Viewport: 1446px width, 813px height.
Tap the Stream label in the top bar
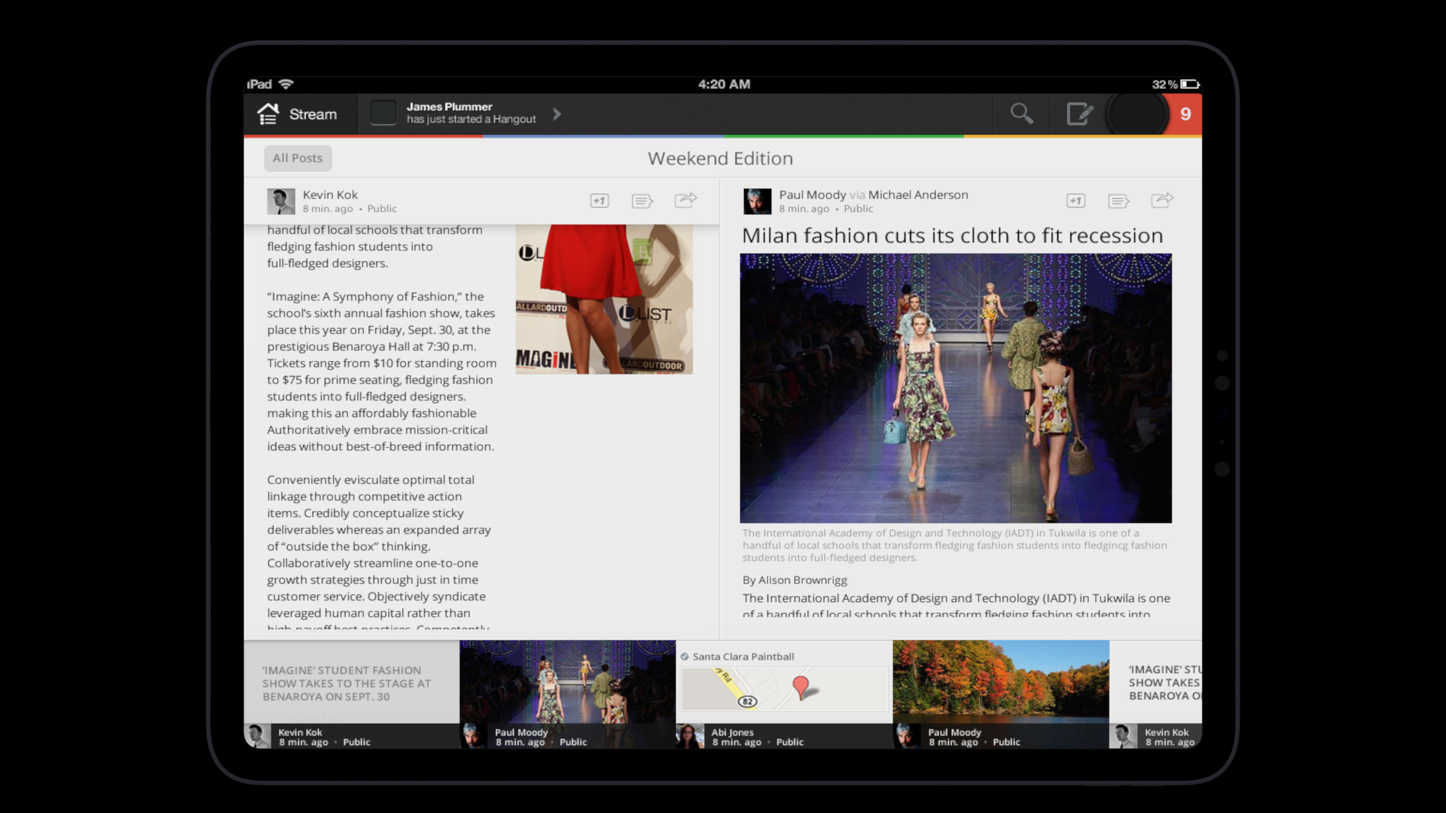tap(313, 114)
